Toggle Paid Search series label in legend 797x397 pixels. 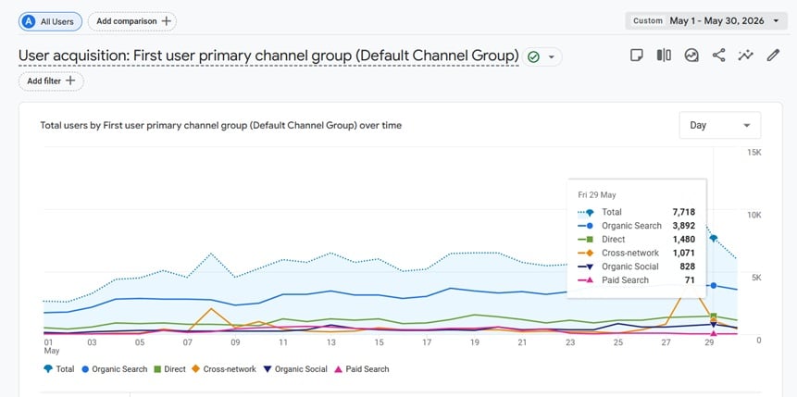pos(367,369)
